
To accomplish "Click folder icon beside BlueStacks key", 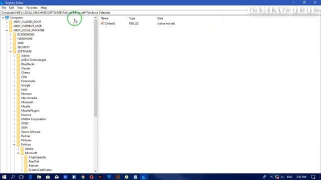I will (x=19, y=64).
